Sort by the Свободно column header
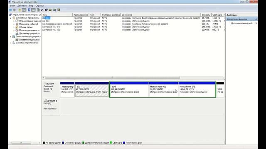This screenshot has height=149, width=266. tap(217, 15)
